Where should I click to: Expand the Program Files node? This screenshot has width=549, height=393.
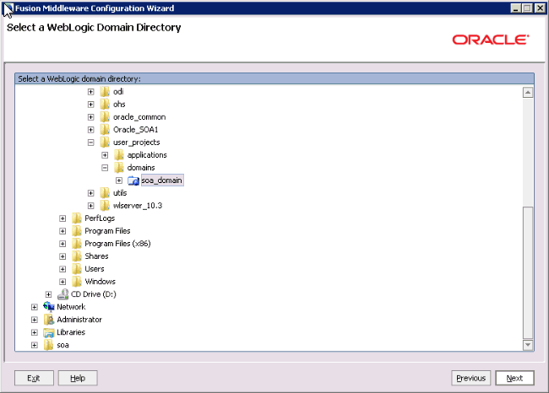click(63, 231)
